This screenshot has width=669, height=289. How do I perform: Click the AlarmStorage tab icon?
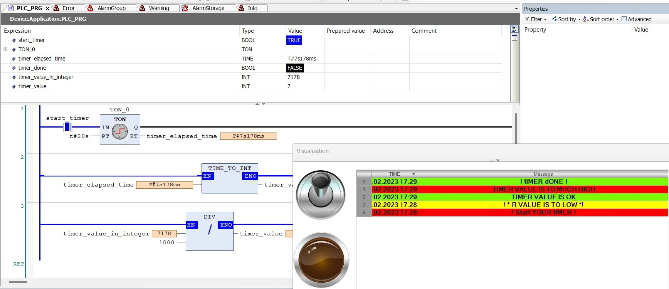pos(185,8)
